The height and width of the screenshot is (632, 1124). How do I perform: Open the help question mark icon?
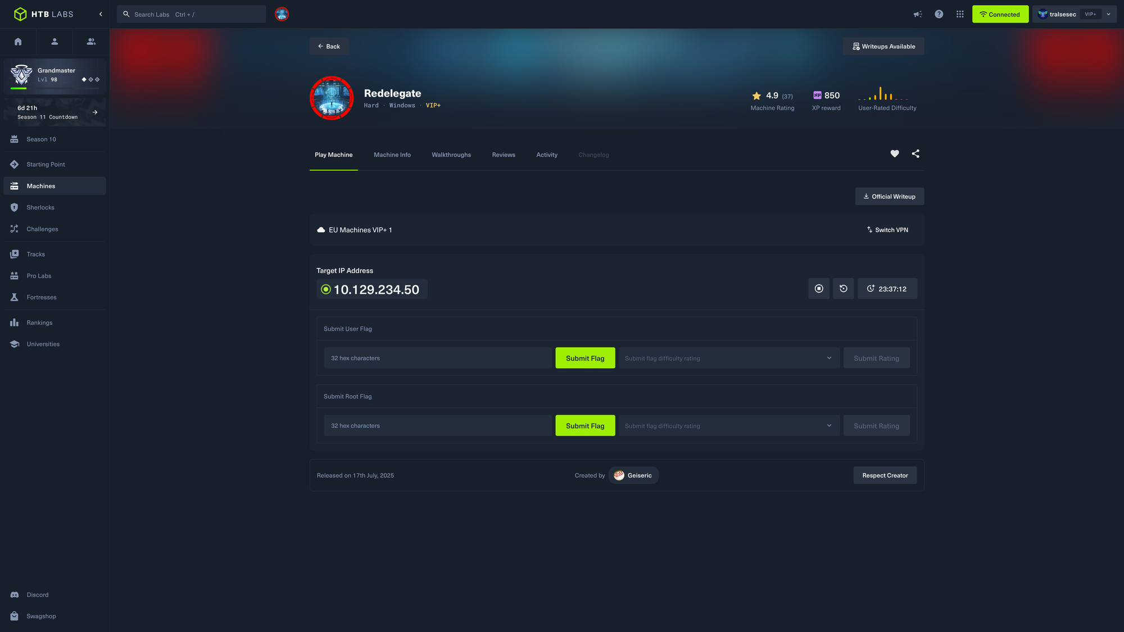point(939,14)
